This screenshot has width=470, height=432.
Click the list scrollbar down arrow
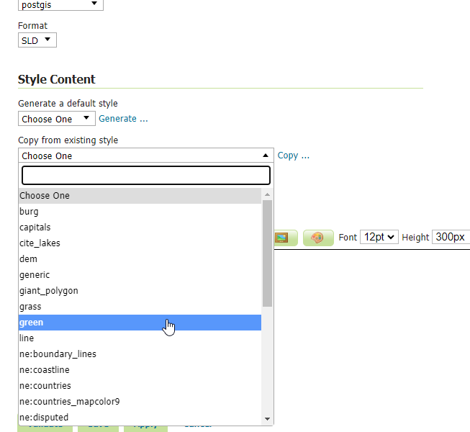pos(268,418)
